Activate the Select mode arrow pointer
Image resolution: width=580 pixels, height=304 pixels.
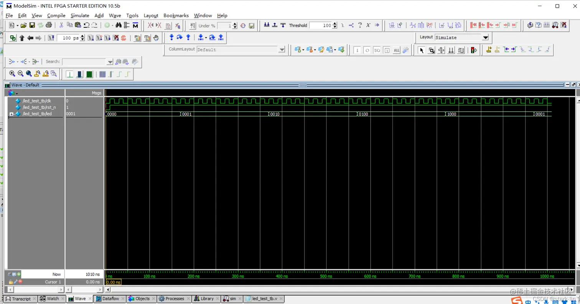pos(422,50)
